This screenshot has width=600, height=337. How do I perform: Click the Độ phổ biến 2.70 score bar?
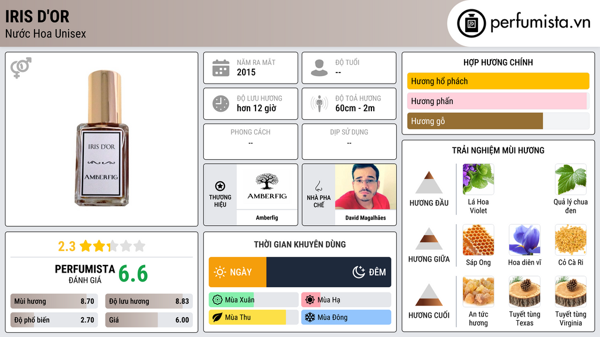click(x=54, y=320)
